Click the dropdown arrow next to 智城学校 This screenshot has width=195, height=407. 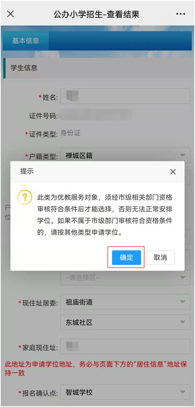click(183, 392)
